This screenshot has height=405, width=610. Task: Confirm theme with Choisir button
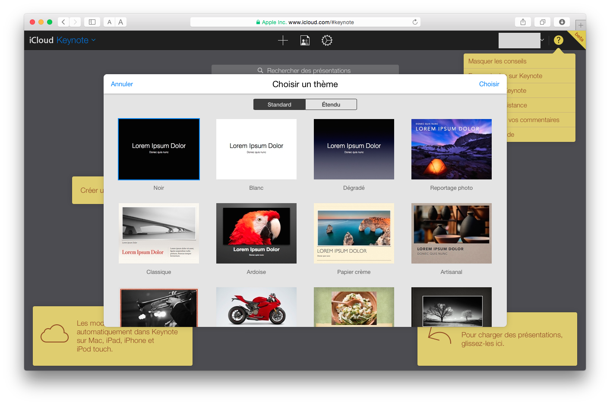point(489,84)
